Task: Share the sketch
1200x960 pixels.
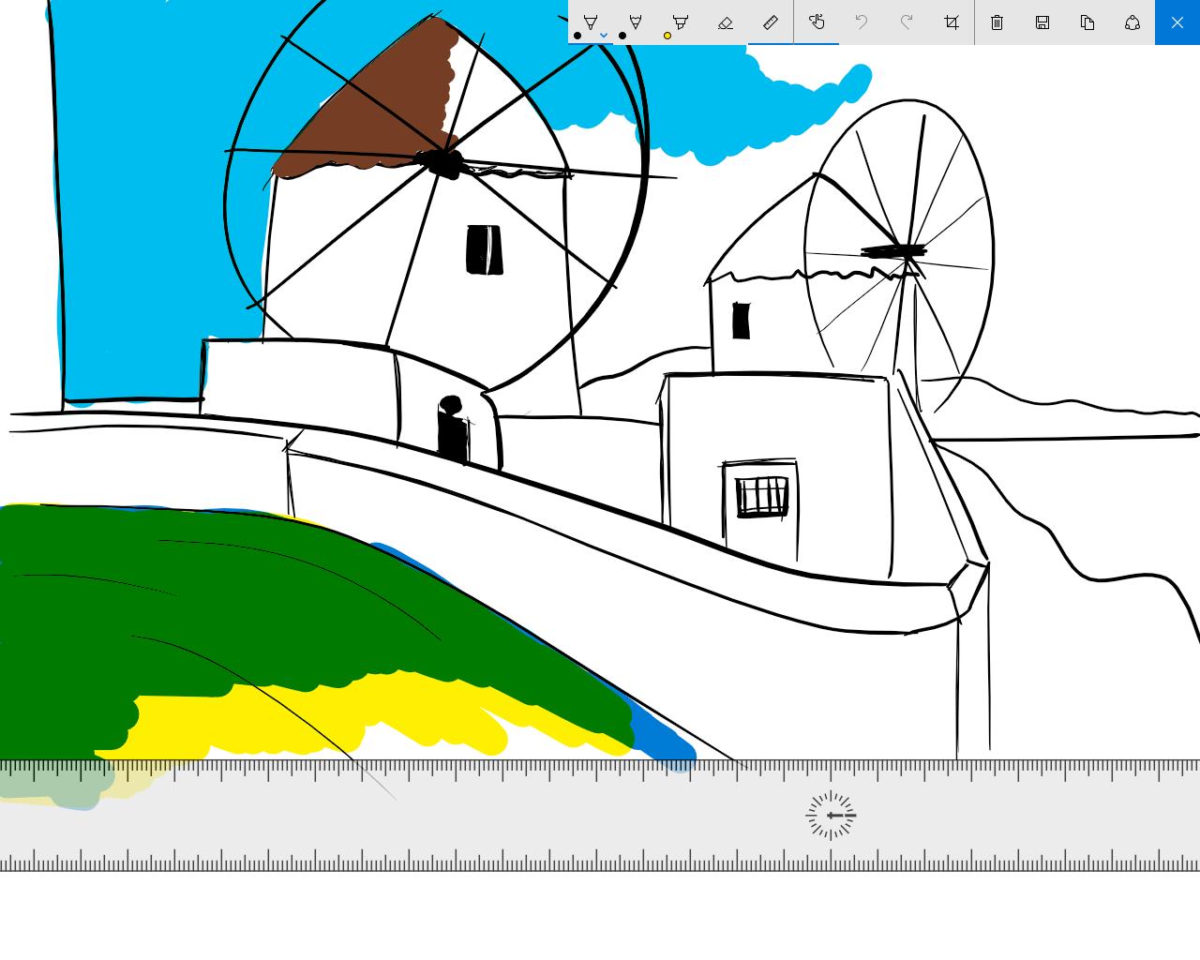Action: pos(1132,22)
